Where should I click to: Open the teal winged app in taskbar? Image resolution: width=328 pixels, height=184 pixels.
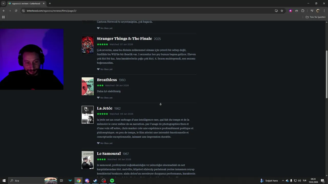pyautogui.click(x=70, y=181)
